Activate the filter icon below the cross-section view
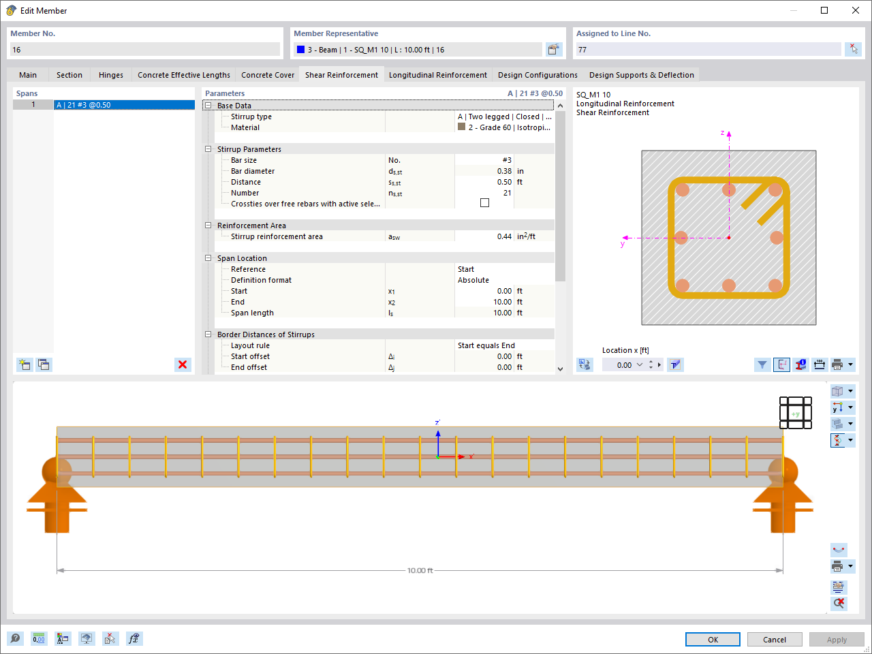The width and height of the screenshot is (872, 654). point(762,364)
